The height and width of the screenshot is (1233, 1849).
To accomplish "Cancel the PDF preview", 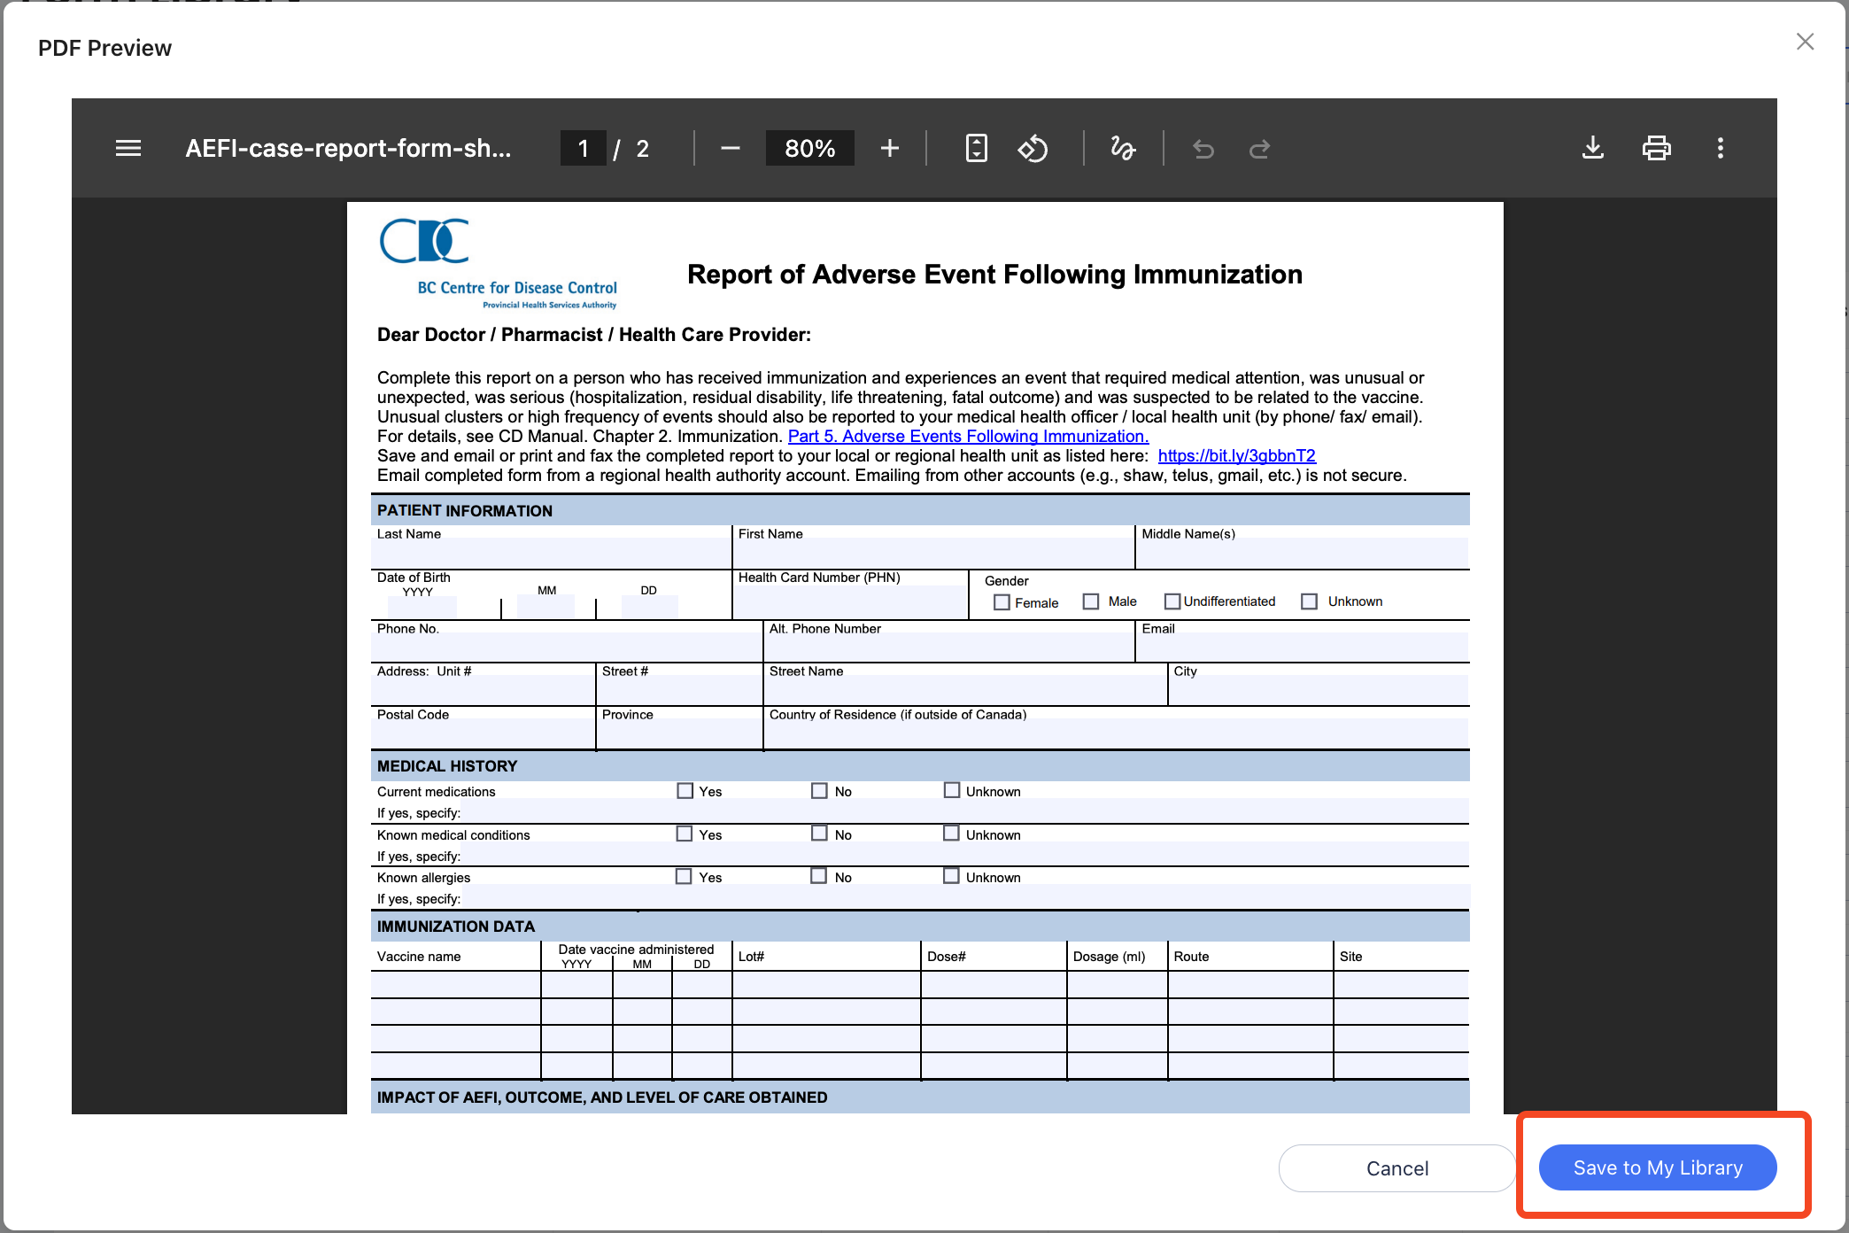I will click(1396, 1167).
